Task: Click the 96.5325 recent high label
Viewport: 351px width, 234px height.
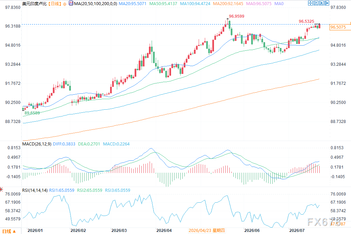Action: point(306,21)
